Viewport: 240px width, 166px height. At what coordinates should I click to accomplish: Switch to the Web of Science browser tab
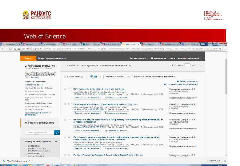[x=131, y=44]
